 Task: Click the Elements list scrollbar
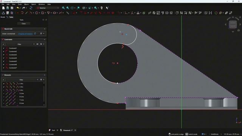44,94
